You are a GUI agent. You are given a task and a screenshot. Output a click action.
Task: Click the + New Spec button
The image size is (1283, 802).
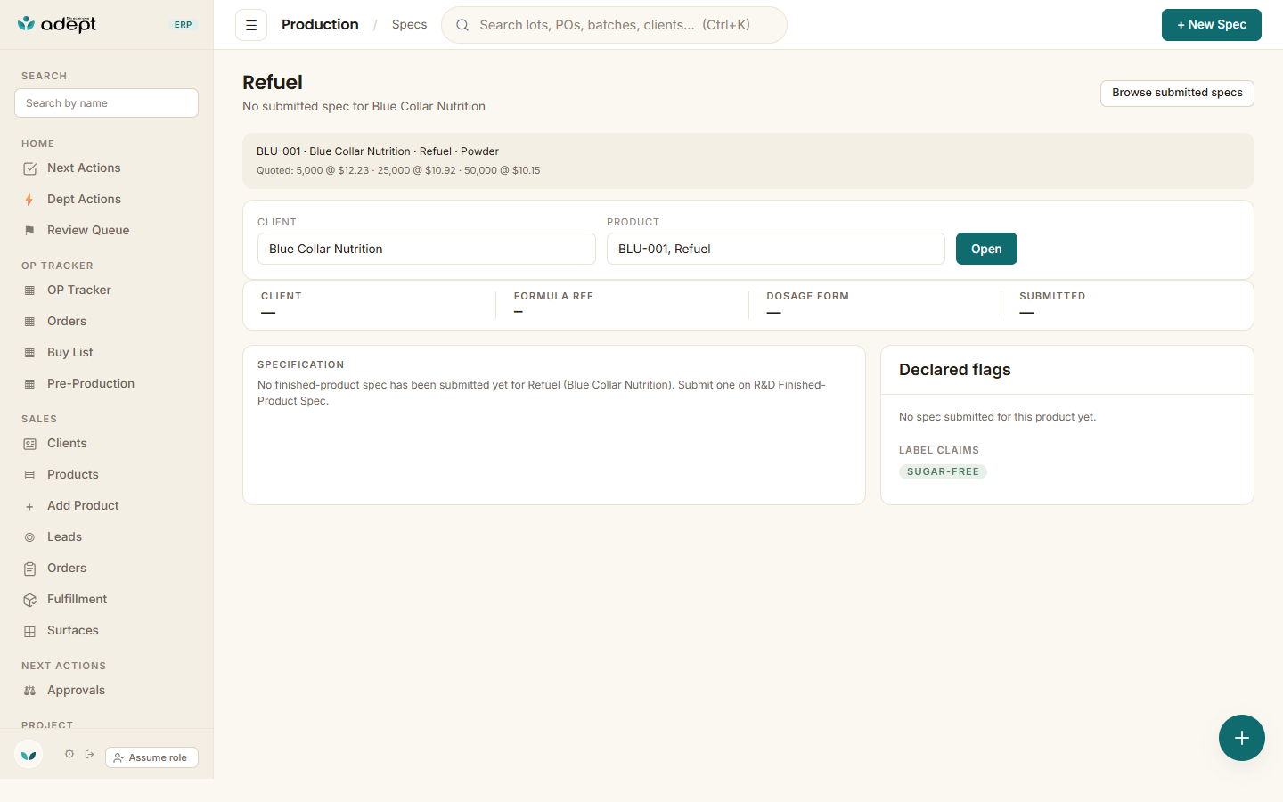point(1212,25)
